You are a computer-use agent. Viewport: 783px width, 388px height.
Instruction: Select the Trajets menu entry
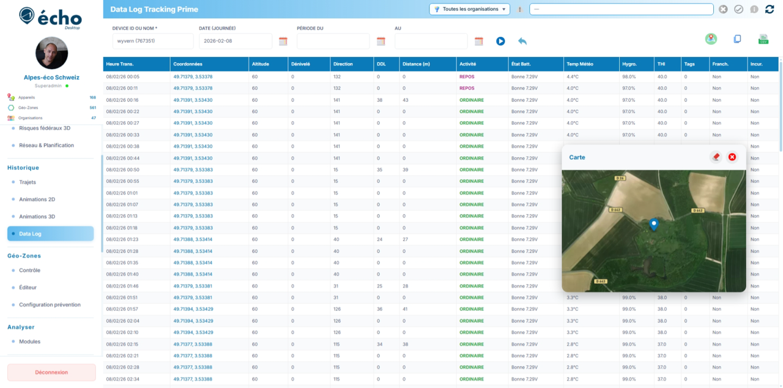(28, 182)
